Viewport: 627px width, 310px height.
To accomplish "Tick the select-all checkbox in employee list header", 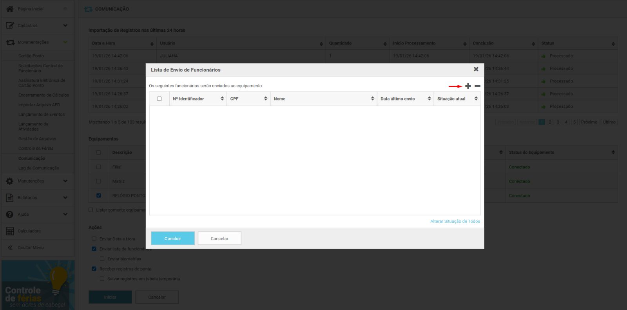I will pos(159,99).
